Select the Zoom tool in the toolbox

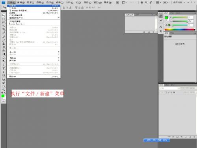coord(4,90)
